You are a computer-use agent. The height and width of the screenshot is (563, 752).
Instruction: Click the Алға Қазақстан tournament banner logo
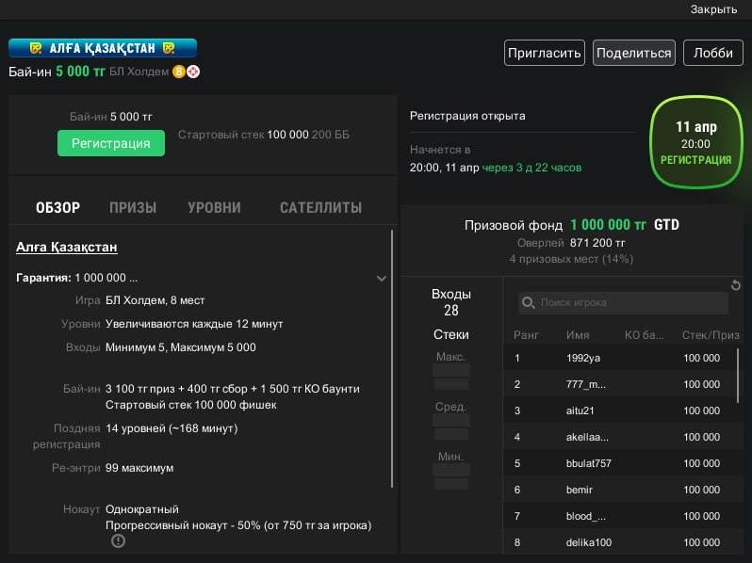tap(103, 48)
